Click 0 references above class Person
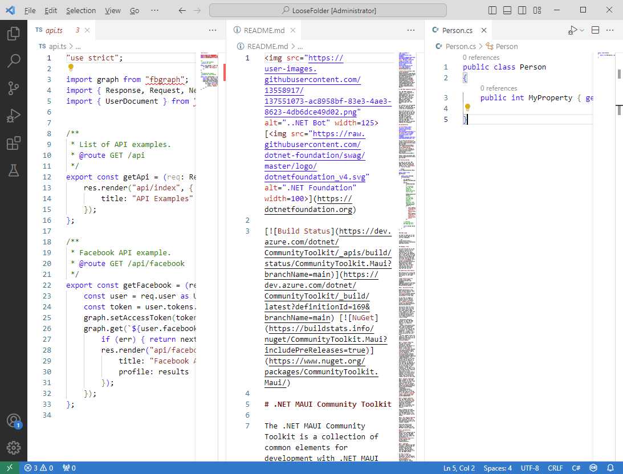Screen dimensions: 623x474 [481, 58]
